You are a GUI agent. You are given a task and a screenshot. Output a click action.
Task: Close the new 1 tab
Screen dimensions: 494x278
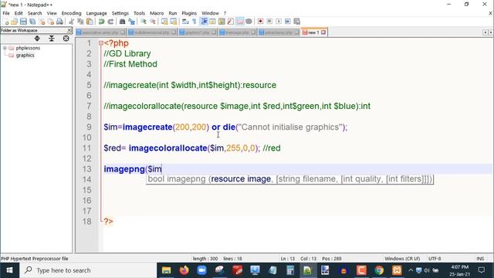click(323, 32)
